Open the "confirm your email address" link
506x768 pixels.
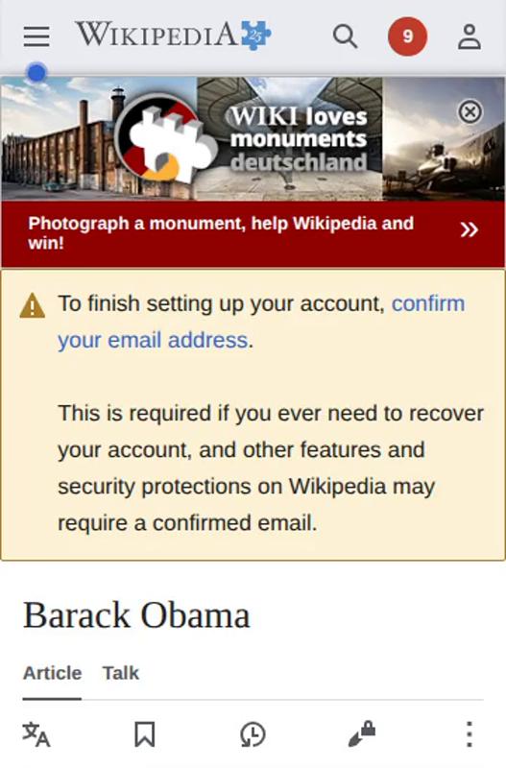(261, 322)
